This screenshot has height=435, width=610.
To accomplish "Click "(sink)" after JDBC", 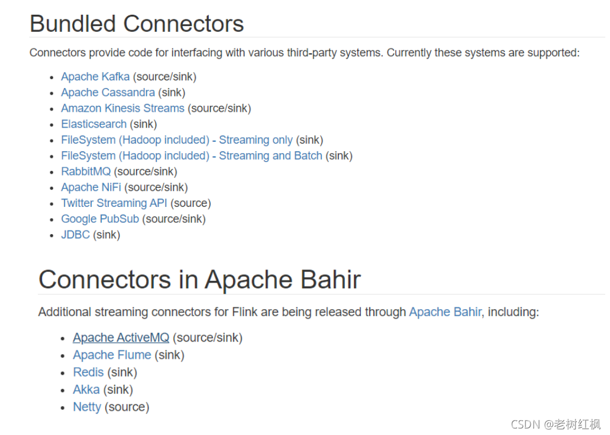I will 106,235.
